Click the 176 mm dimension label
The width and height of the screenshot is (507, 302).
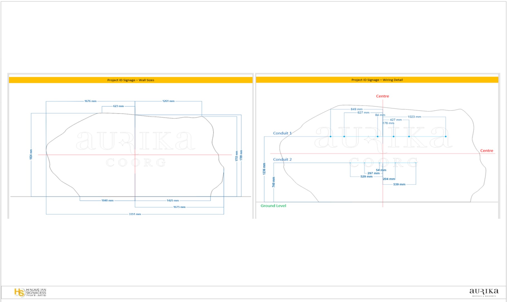[388, 123]
